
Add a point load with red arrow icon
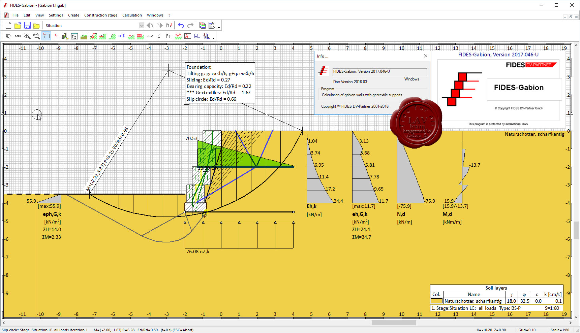pyautogui.click(x=131, y=36)
